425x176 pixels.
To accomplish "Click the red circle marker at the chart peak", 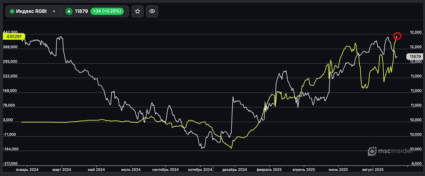I will pos(397,36).
